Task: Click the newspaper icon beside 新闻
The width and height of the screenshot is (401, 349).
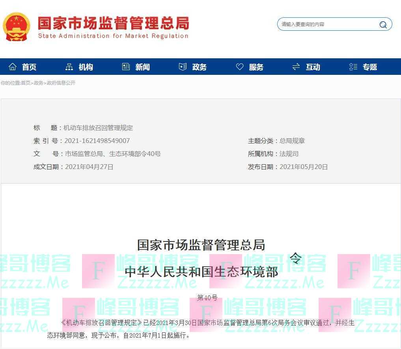Action: 126,67
